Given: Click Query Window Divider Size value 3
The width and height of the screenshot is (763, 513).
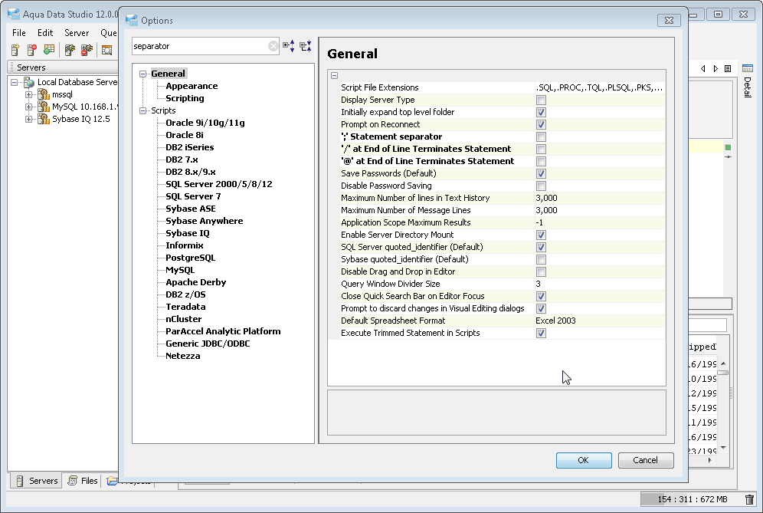Looking at the screenshot, I should click(600, 284).
